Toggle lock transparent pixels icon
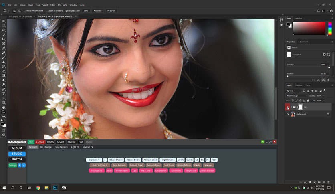This screenshot has height=194, width=335. (293, 101)
